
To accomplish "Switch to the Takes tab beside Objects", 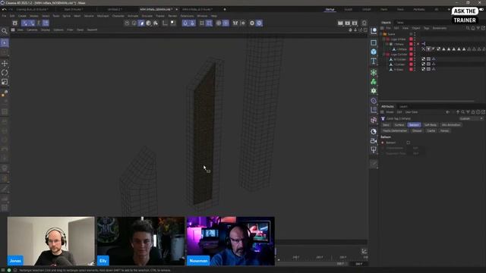I will tap(400, 23).
